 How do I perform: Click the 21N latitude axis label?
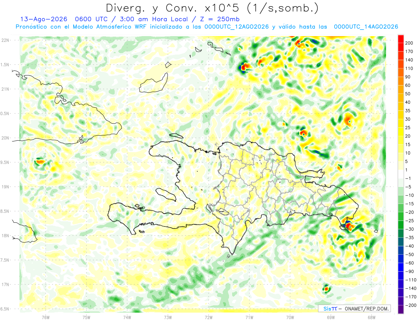tap(5, 89)
